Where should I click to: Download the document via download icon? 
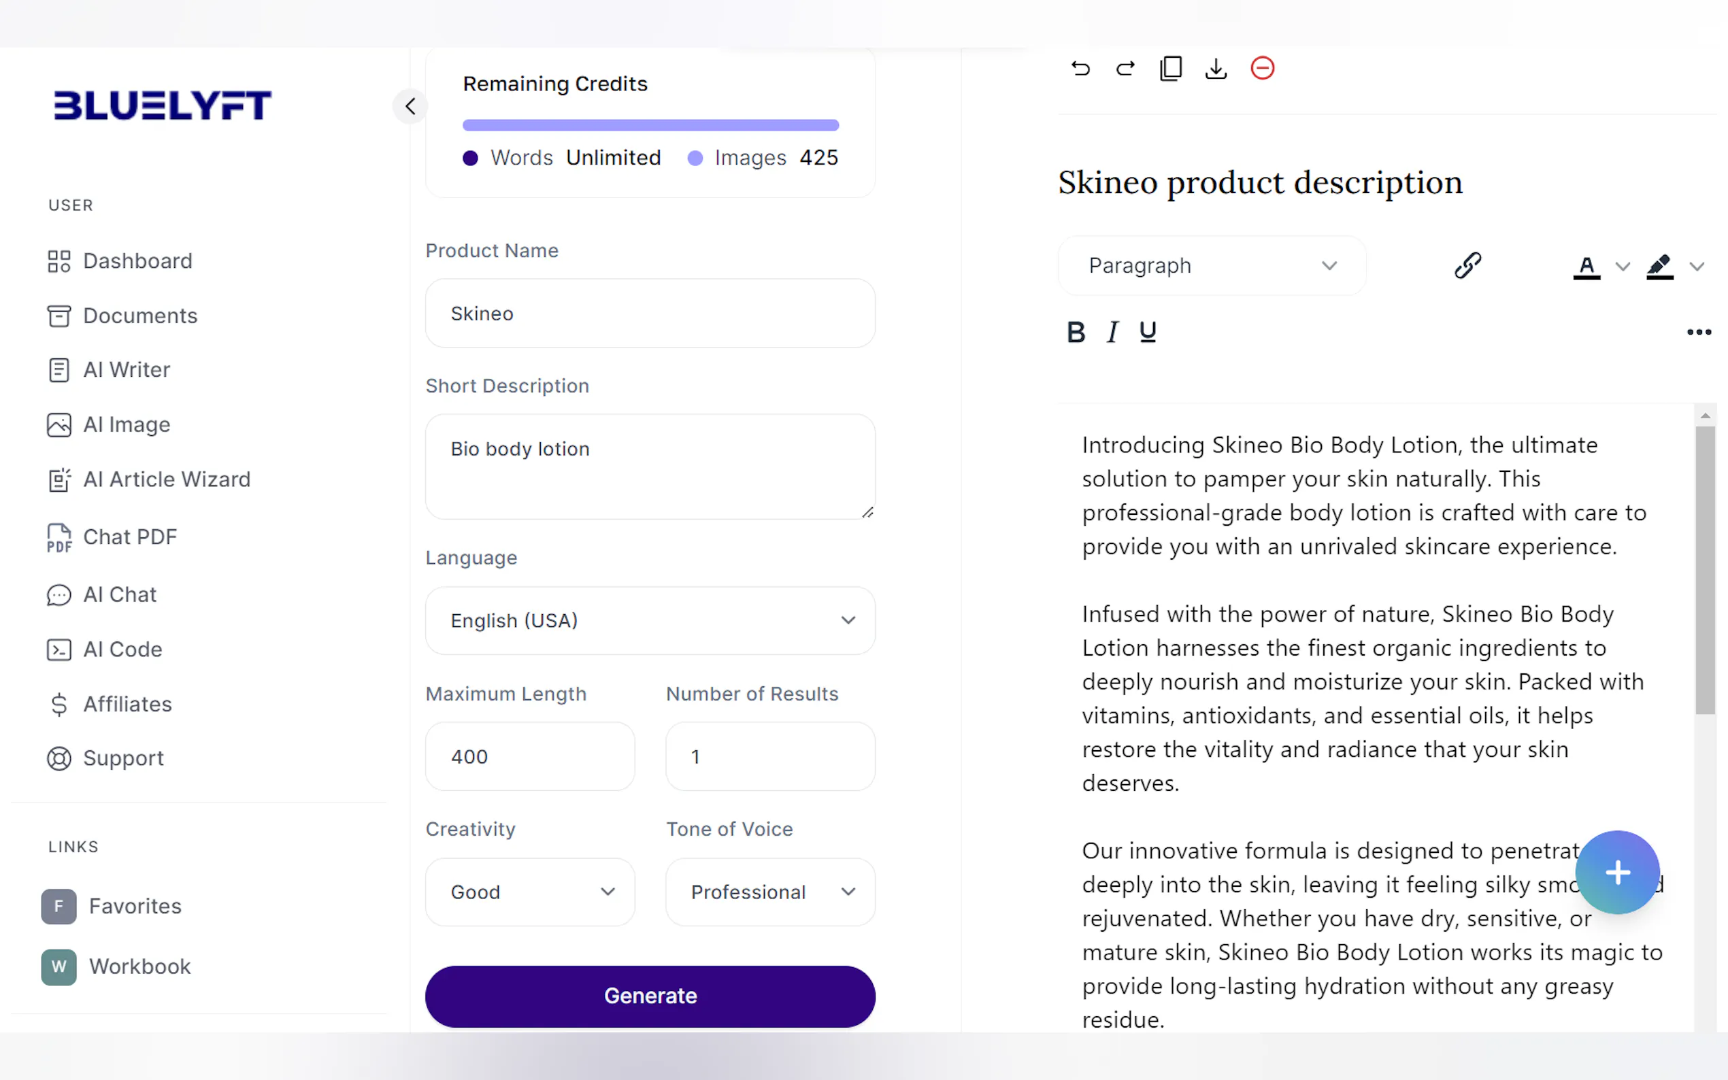(1216, 69)
